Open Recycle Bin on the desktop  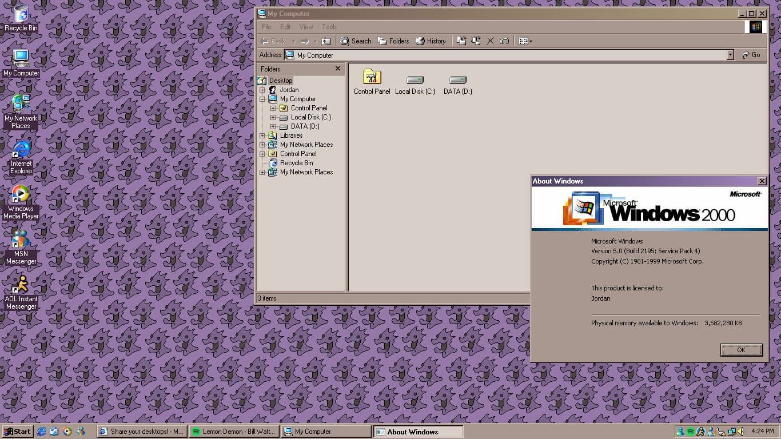pos(21,18)
